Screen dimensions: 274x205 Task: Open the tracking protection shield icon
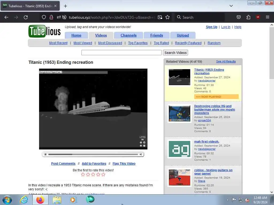coord(44,17)
